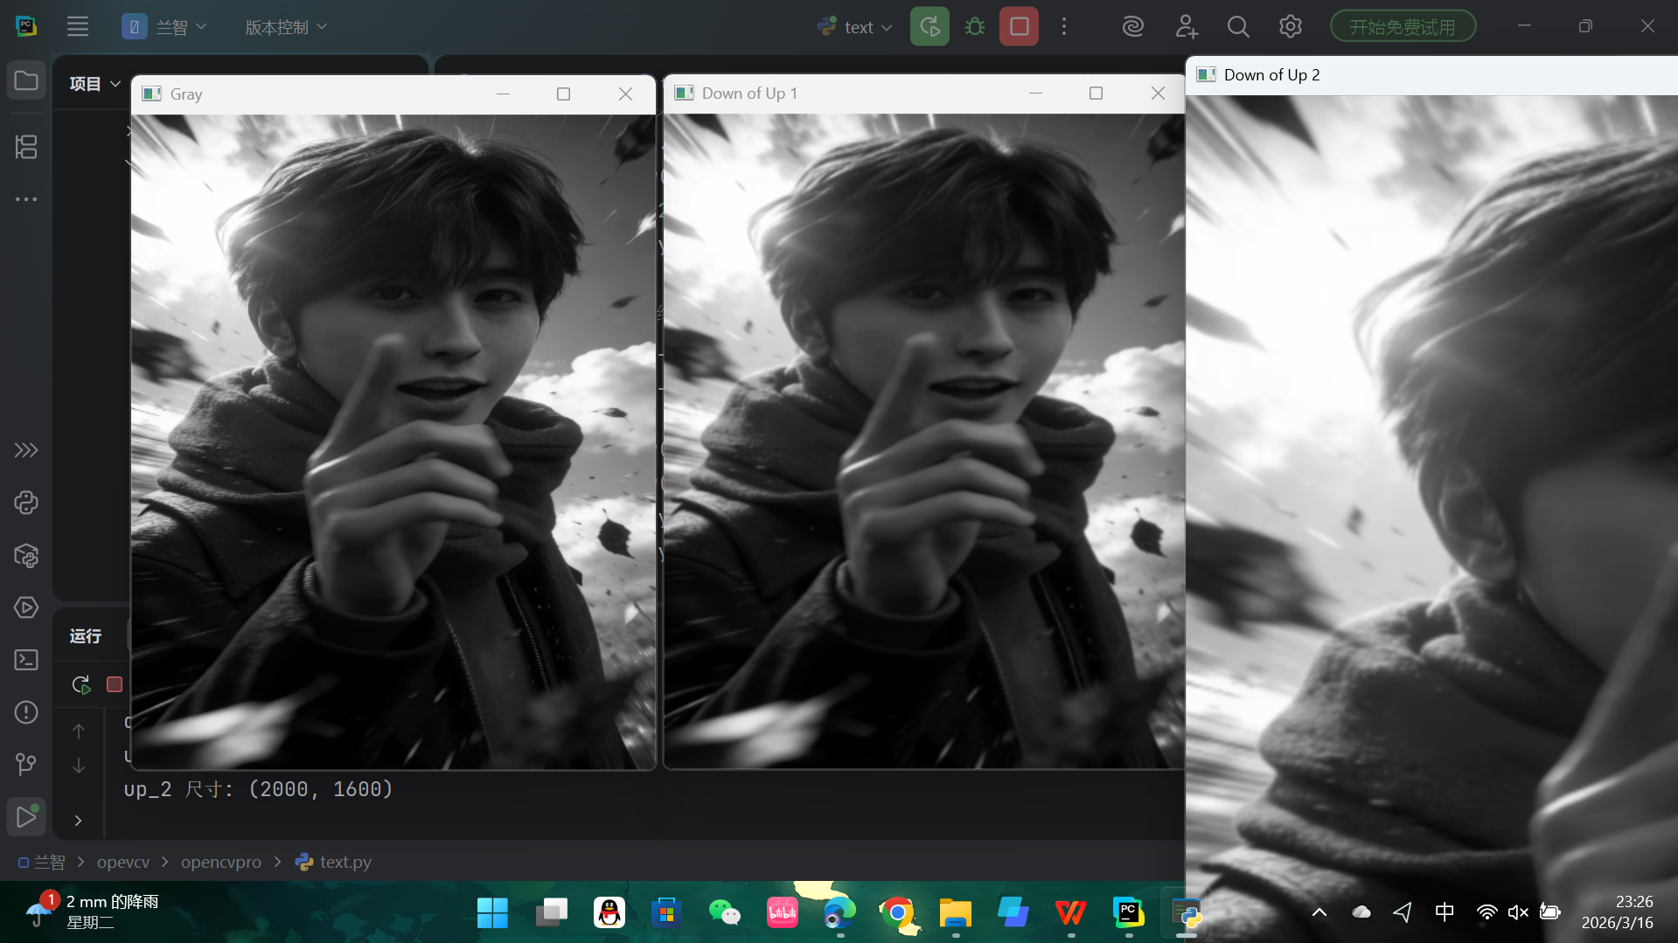Click the opencvpro breadcrumb
The image size is (1678, 943).
pos(221,862)
